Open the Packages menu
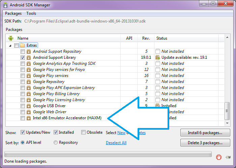Viewport: 236px width, 168px height. (x=13, y=13)
